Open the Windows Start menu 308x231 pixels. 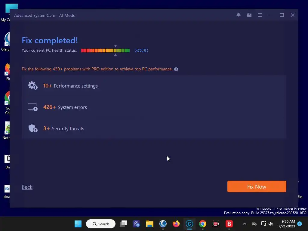[78, 224]
